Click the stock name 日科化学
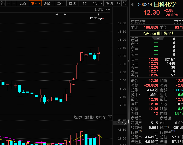The height and width of the screenshot is (145, 183). [x=165, y=4]
